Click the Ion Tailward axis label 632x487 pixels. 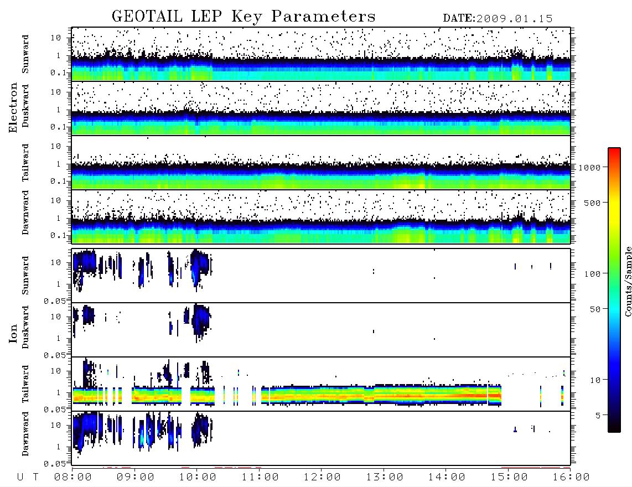coord(25,384)
